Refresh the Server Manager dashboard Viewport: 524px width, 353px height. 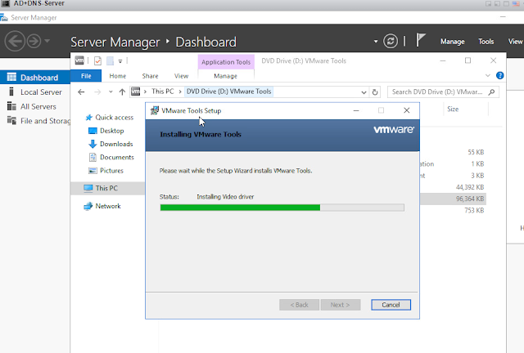click(391, 42)
